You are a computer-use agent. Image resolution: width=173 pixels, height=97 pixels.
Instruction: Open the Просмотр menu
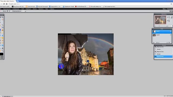(41, 9)
